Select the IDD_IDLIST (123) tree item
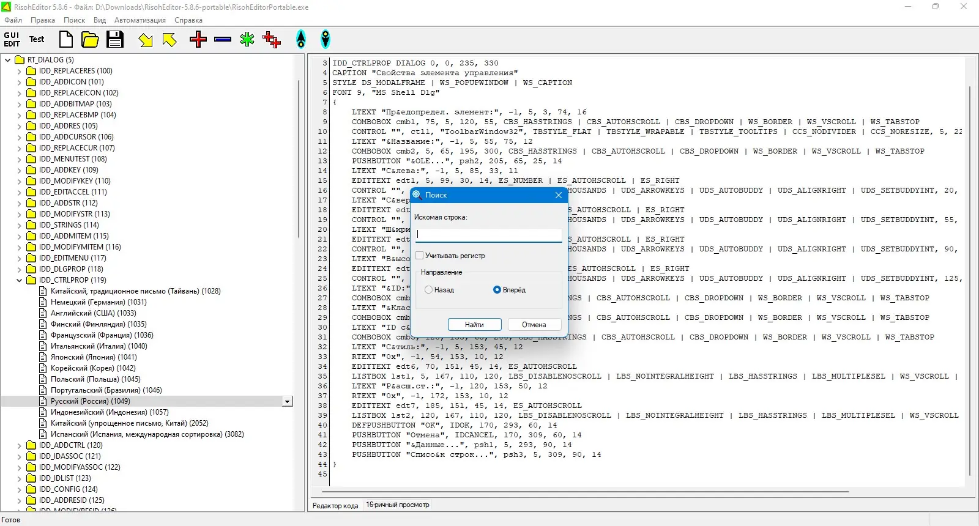Viewport: 979px width, 526px height. coord(65,478)
